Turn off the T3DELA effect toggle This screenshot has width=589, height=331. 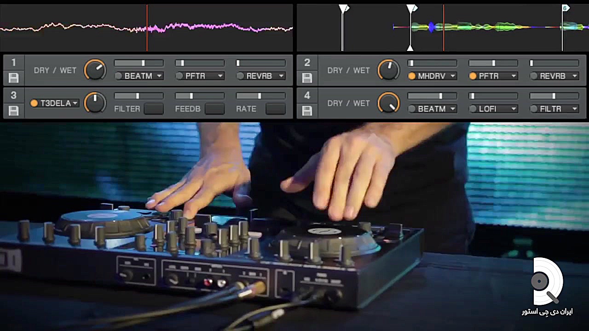pyautogui.click(x=34, y=103)
